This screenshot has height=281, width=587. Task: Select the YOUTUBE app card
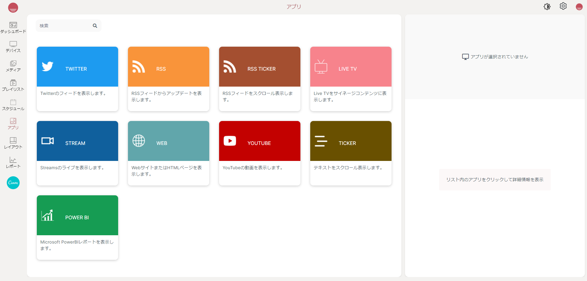click(260, 153)
